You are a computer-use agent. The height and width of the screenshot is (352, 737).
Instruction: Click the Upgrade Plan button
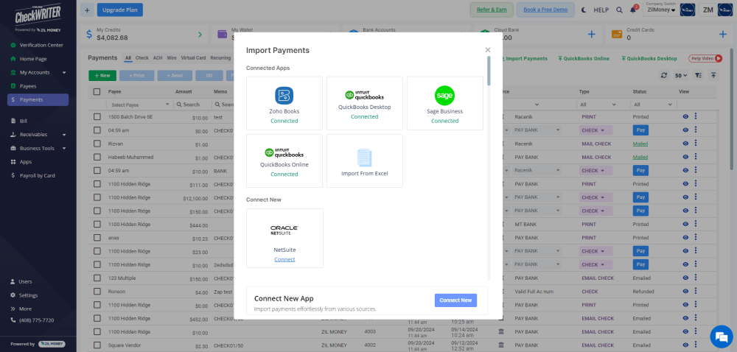pyautogui.click(x=120, y=10)
